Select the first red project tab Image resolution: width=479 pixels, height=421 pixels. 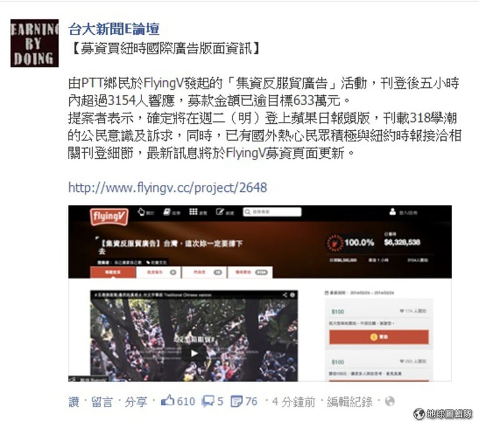[x=113, y=272]
